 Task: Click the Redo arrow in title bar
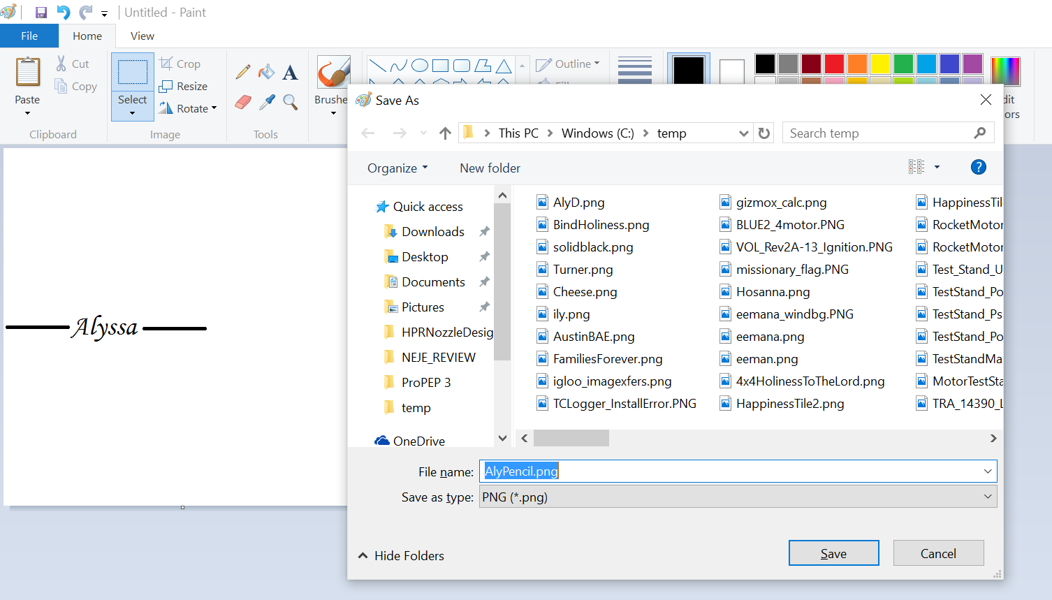pyautogui.click(x=86, y=13)
